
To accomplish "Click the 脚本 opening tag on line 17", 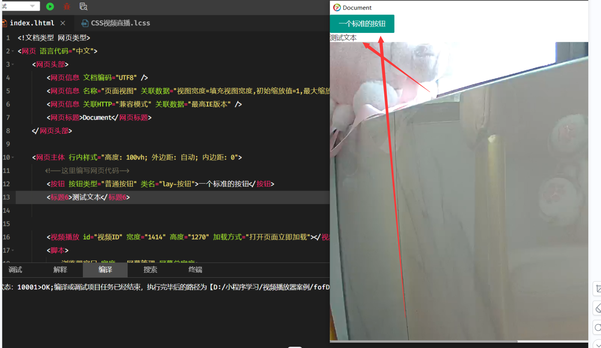I will pos(57,250).
